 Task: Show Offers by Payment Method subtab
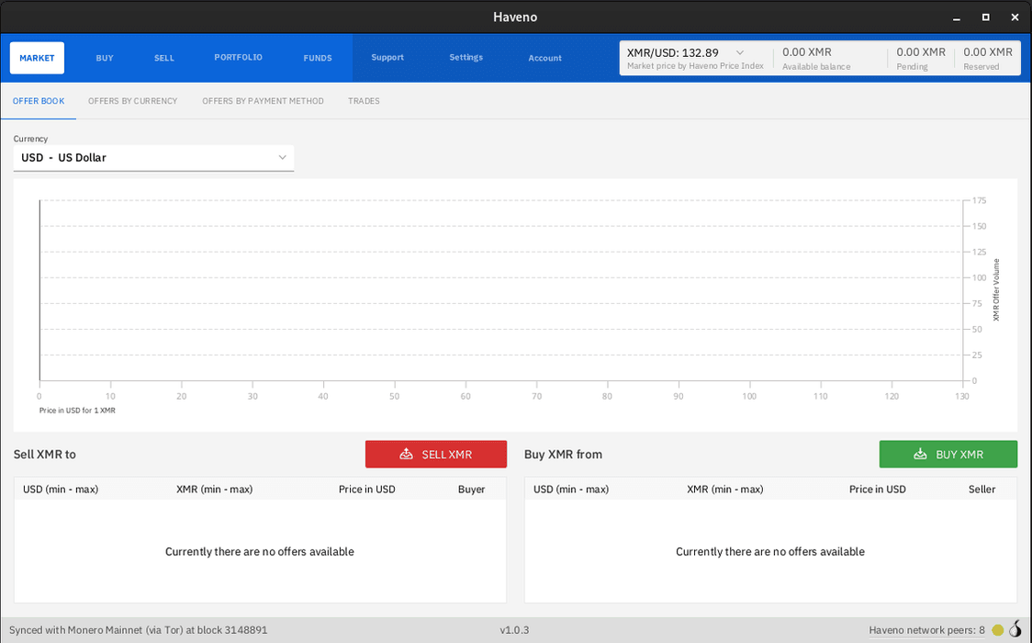tap(264, 101)
